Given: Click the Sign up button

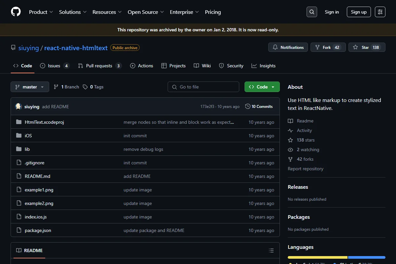Looking at the screenshot, I should pos(359,12).
